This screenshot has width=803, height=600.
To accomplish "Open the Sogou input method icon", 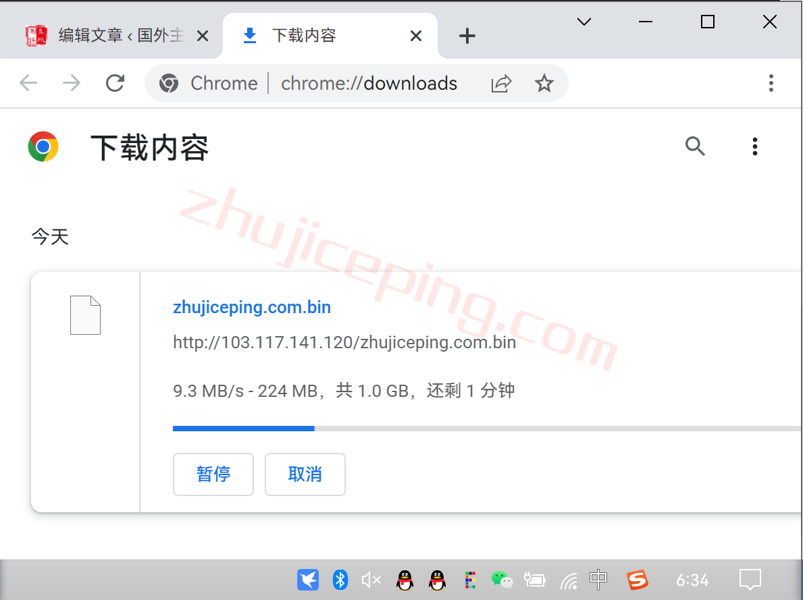I will pos(638,580).
